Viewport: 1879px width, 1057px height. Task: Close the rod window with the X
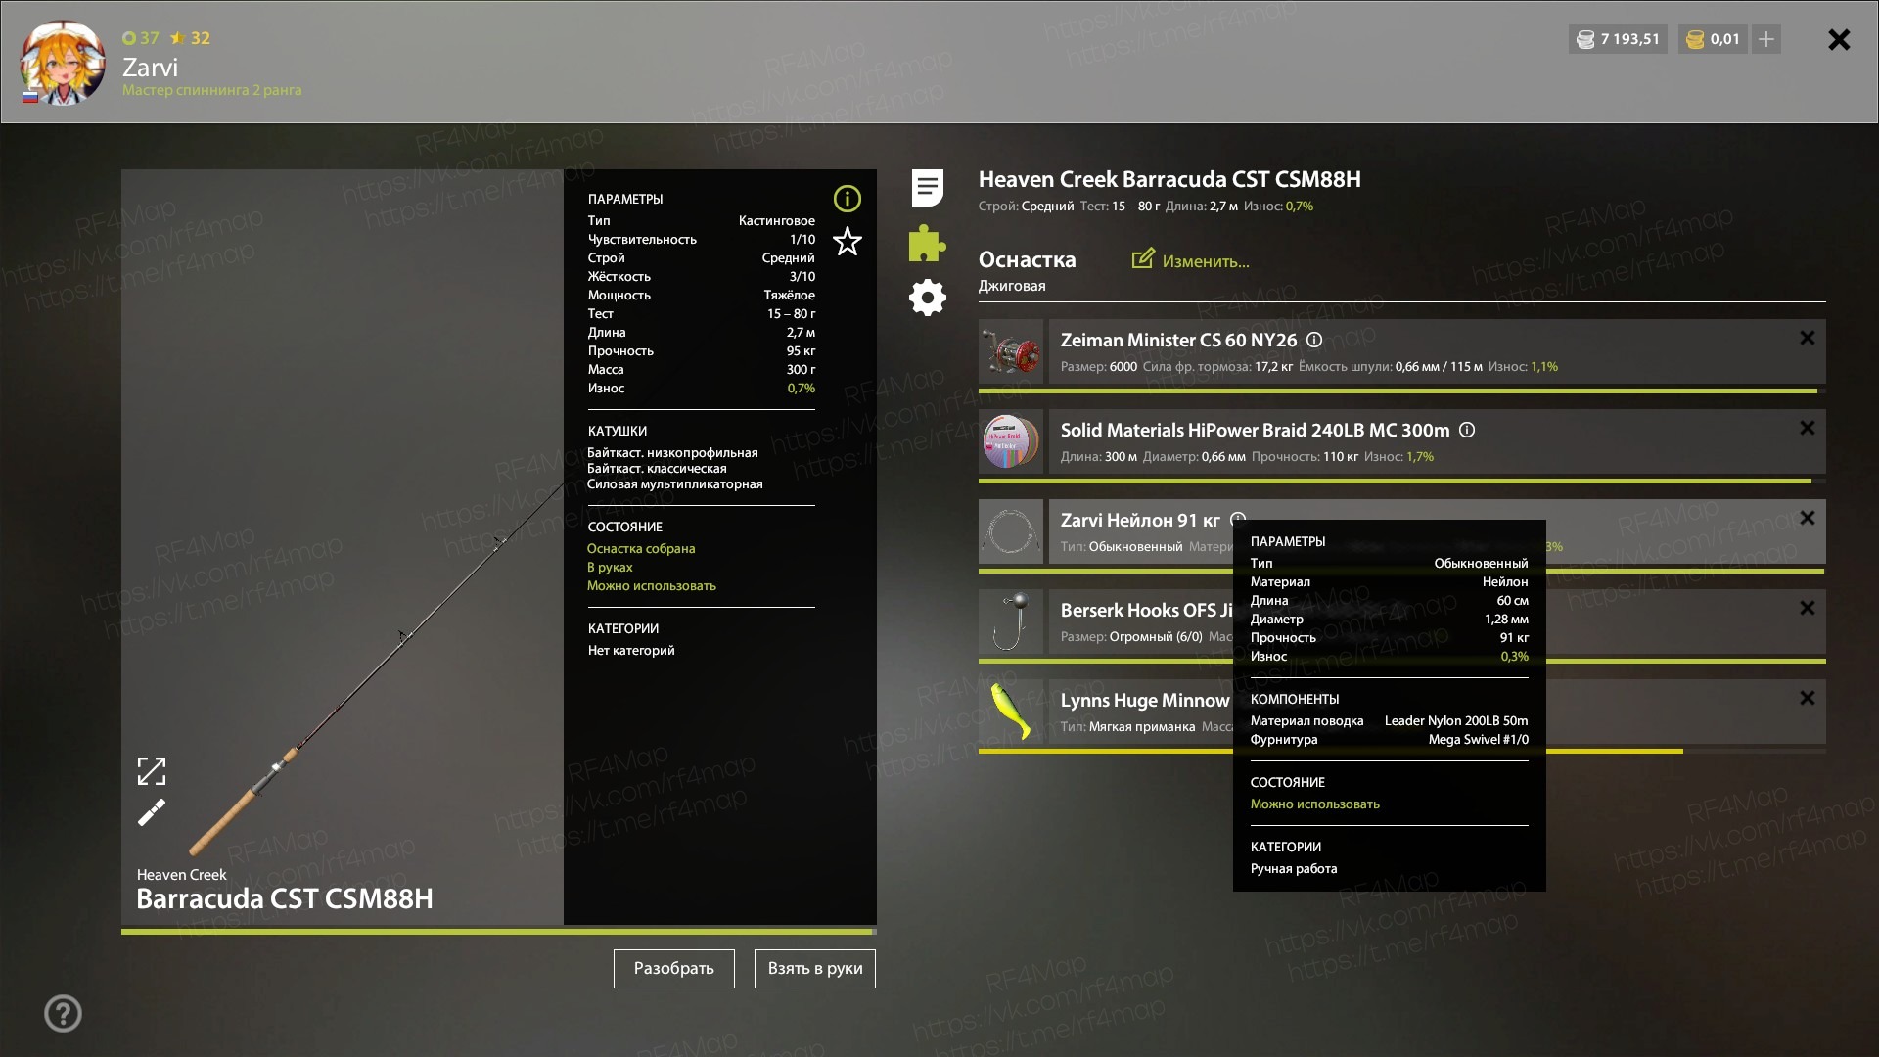tap(1839, 39)
